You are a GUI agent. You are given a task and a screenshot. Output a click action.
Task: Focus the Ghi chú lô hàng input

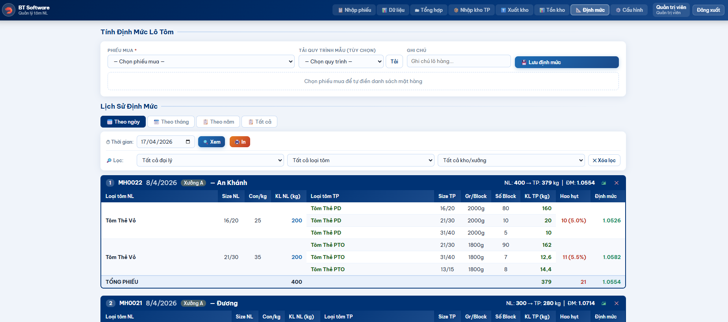coord(459,61)
